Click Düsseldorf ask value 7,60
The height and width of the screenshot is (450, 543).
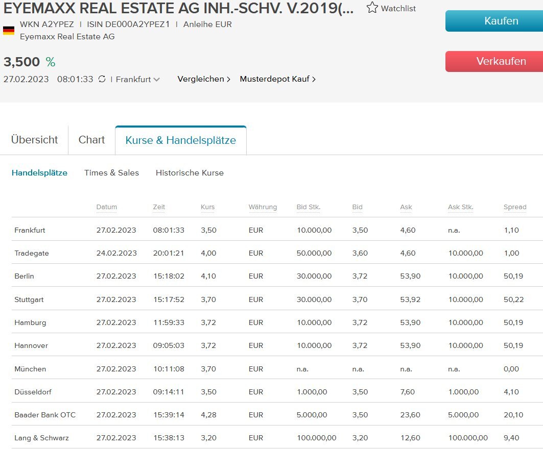(x=407, y=392)
